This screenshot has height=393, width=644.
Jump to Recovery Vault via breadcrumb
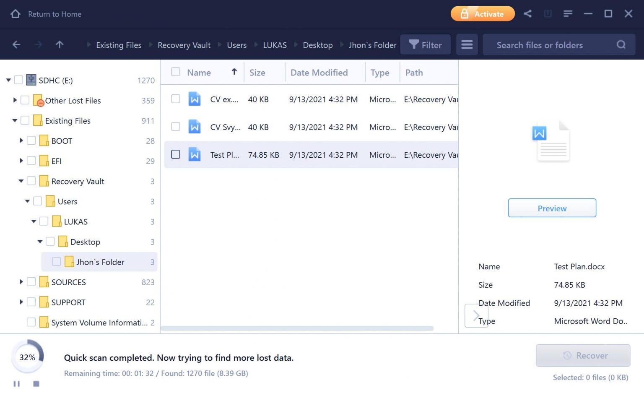pos(184,45)
